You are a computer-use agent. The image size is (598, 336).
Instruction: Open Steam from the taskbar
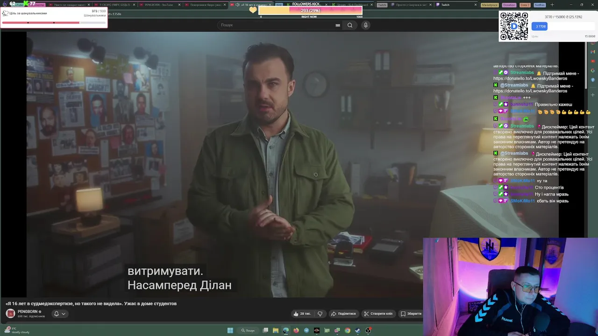coord(358,330)
